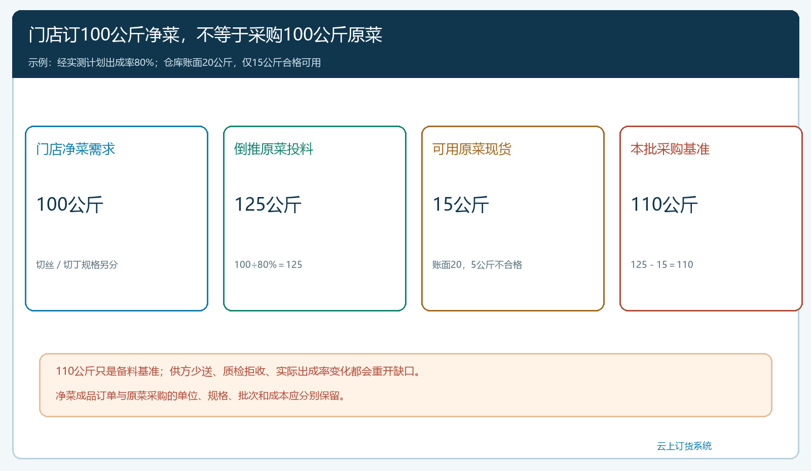Click the 125公斤 figure

268,205
